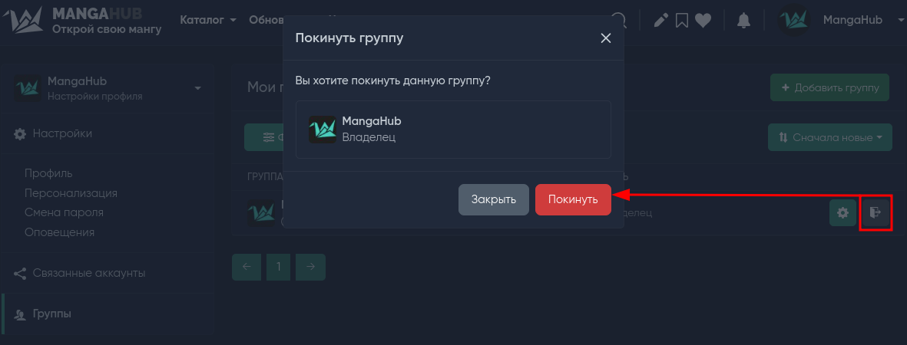This screenshot has width=907, height=345.
Task: Open favorites heart icon in header
Action: (703, 20)
